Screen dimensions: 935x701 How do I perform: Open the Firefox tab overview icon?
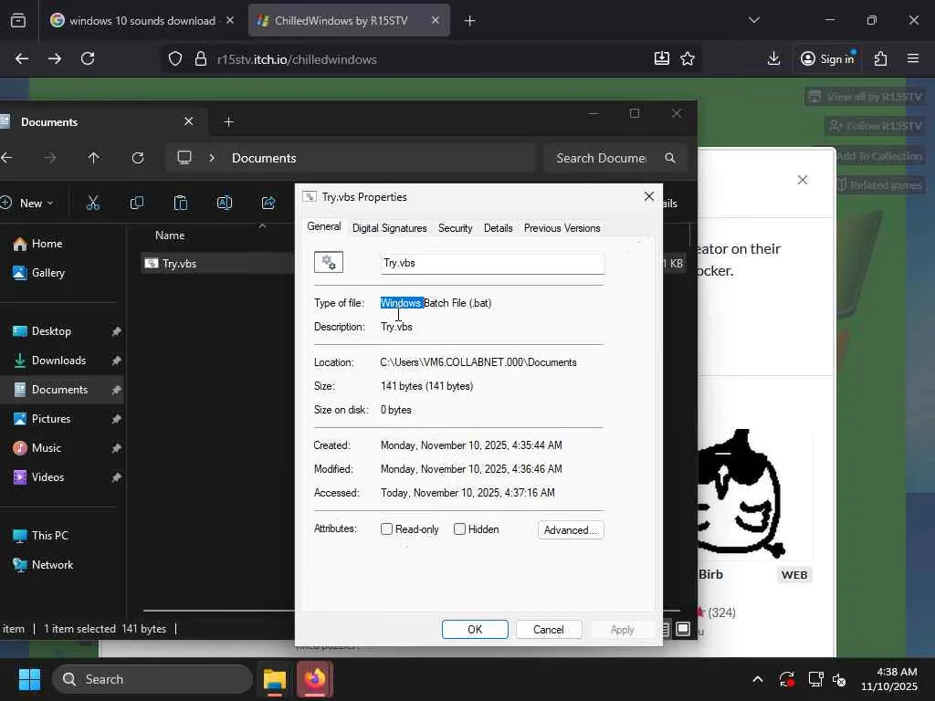pyautogui.click(x=18, y=20)
